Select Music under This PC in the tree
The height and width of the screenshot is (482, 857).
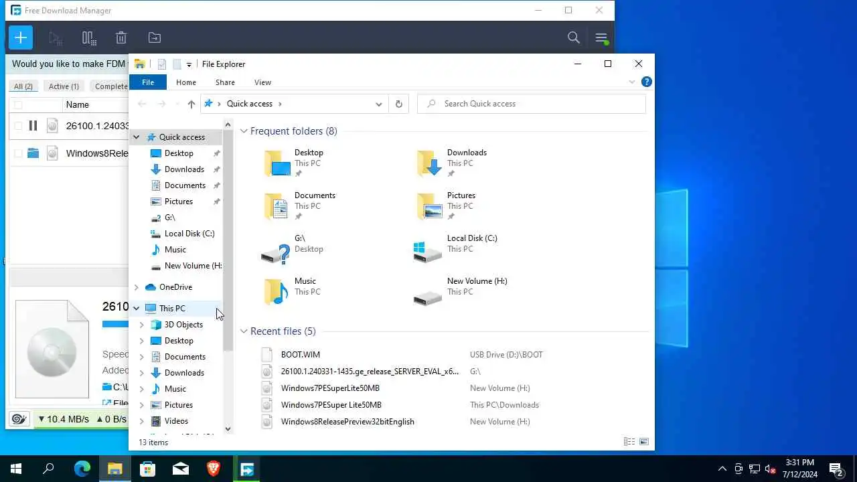coord(175,389)
